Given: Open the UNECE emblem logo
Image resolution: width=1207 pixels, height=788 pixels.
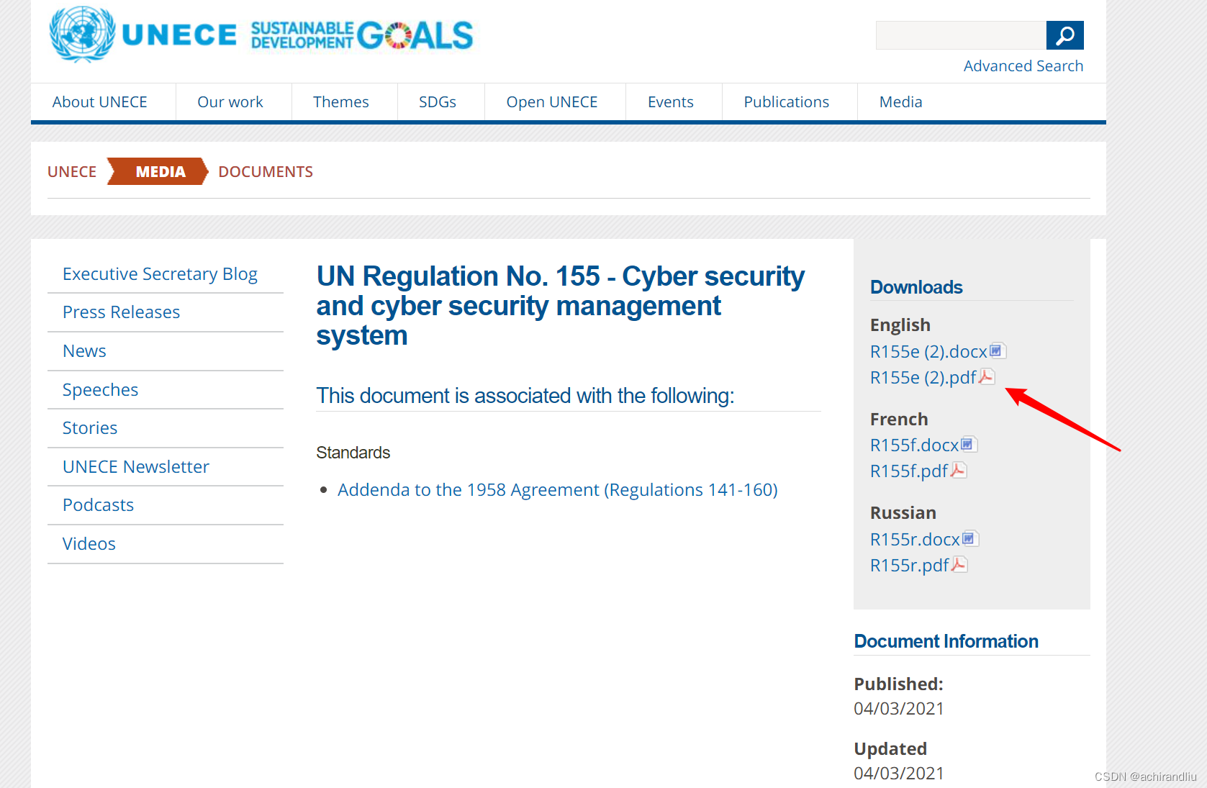Looking at the screenshot, I should pos(143,35).
